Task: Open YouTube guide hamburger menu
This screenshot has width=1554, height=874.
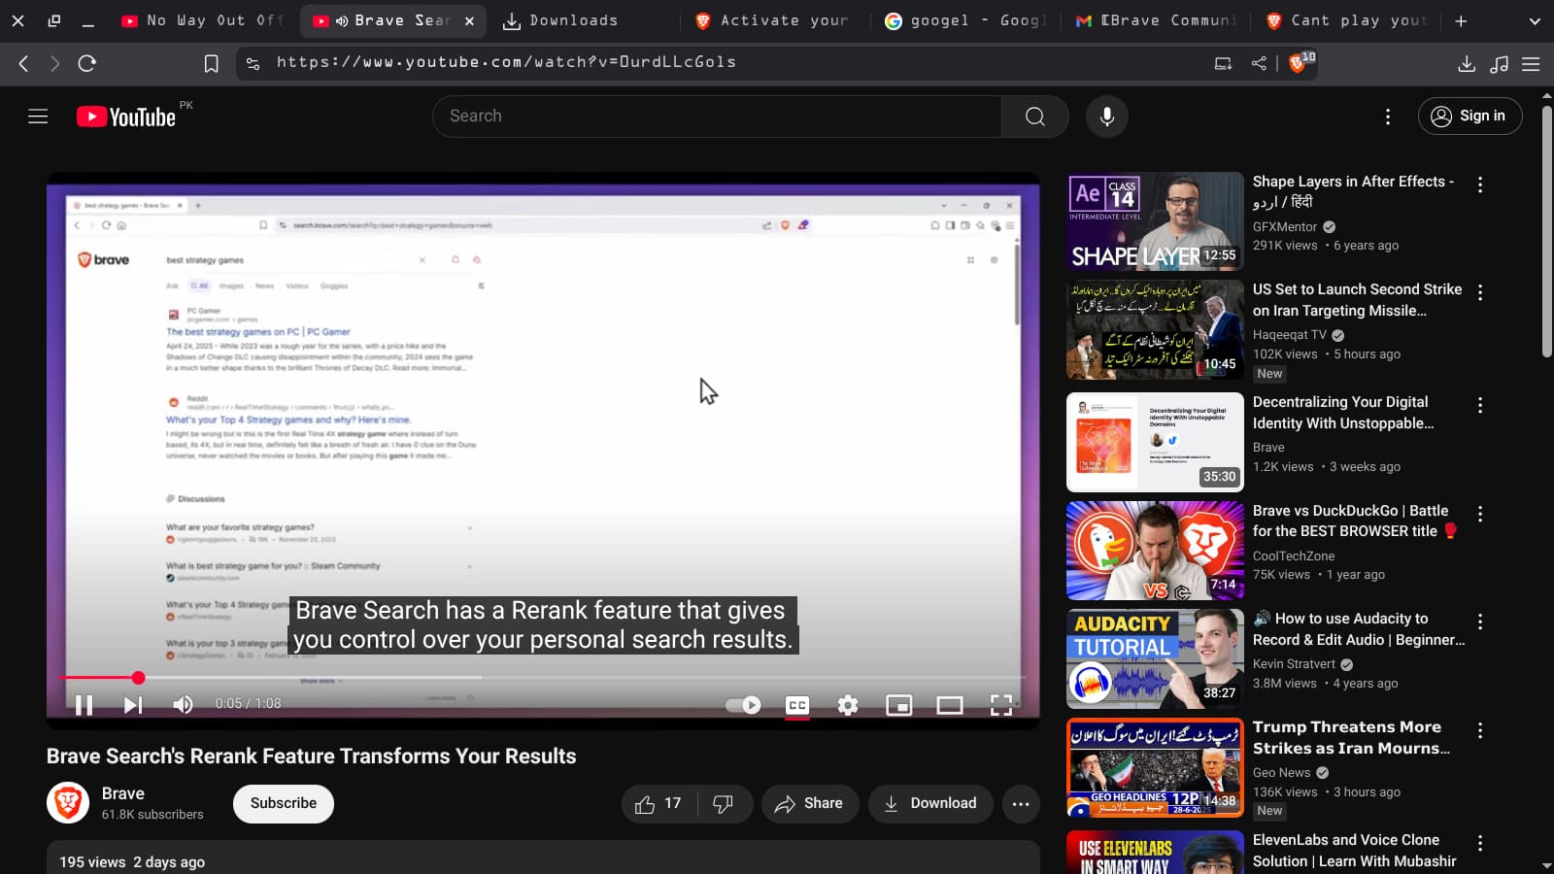Action: 38,117
